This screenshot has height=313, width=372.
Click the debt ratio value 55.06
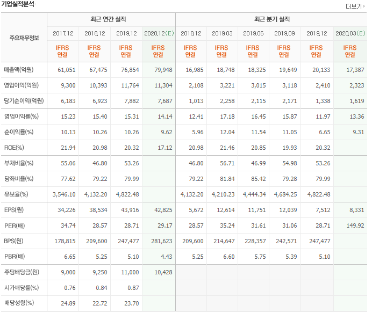pyautogui.click(x=68, y=163)
